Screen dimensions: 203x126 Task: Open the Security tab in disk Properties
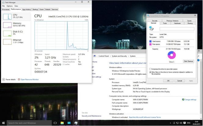pos(154,21)
